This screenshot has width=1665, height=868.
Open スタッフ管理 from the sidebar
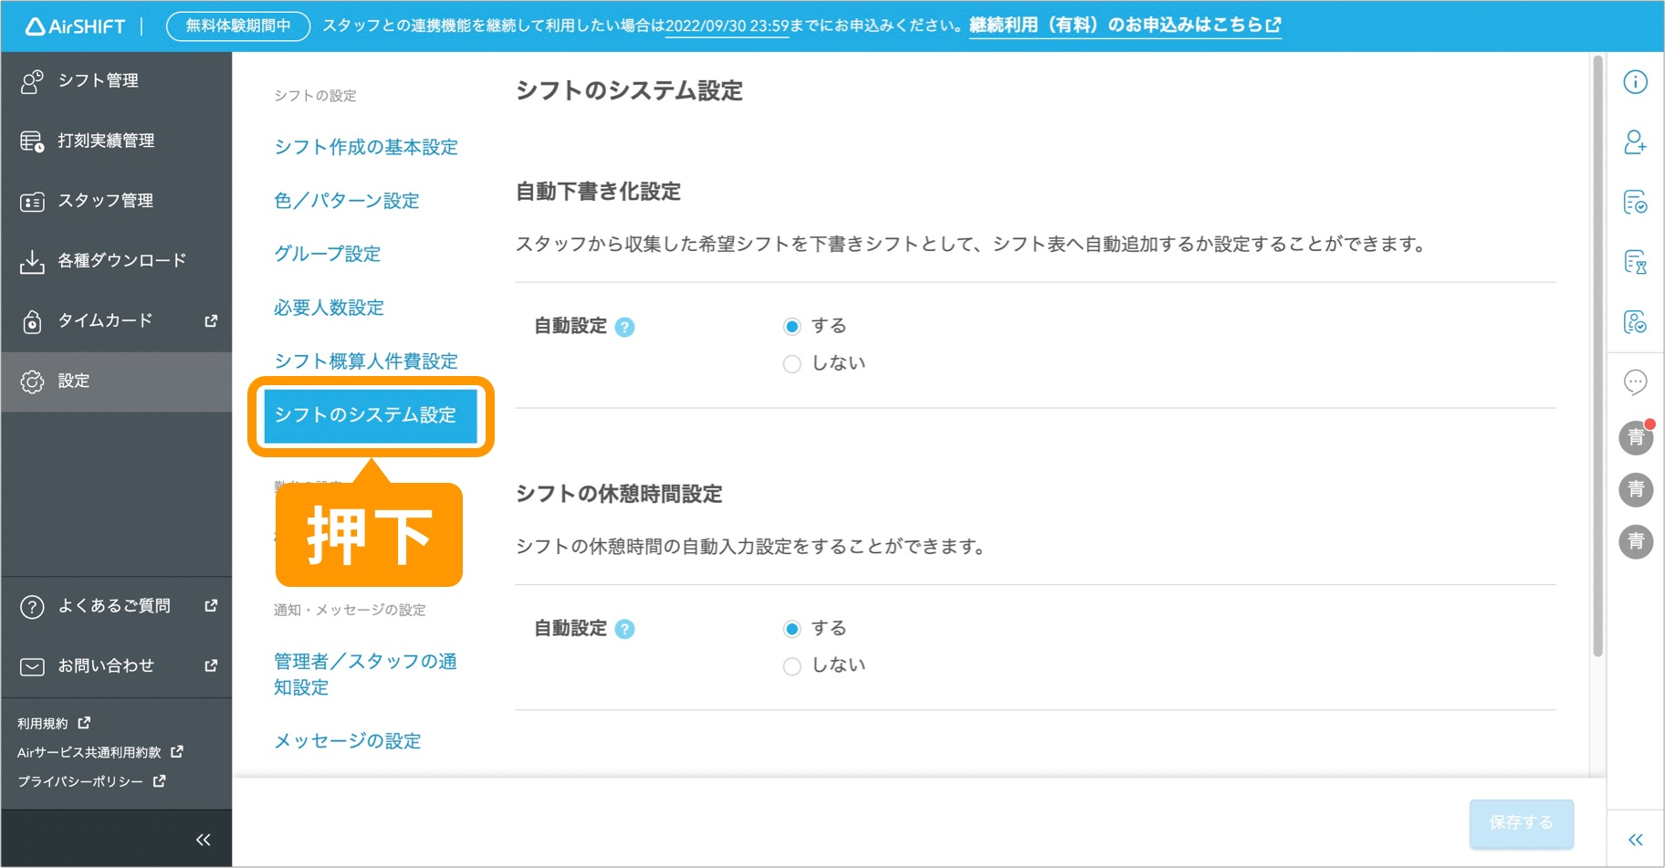click(105, 201)
